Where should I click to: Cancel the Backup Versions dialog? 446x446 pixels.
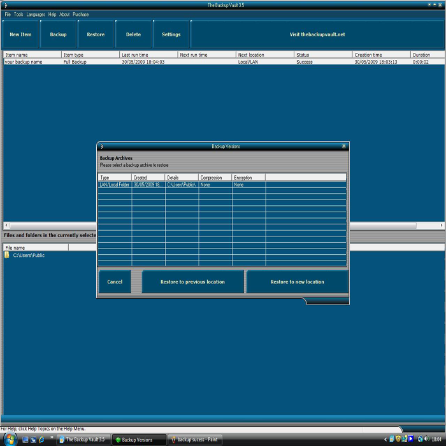pos(115,282)
